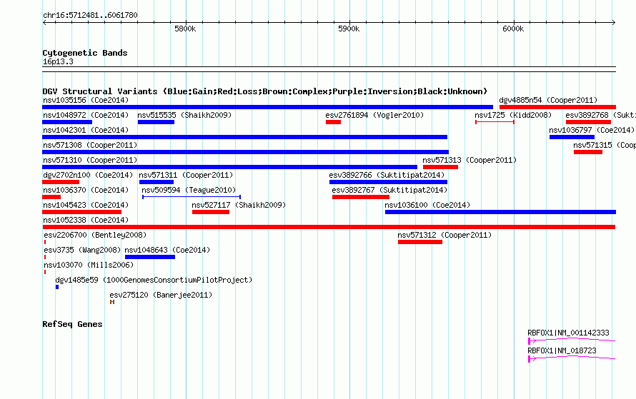
Task: Click the thin red nsv1725 interval line
Action: [495, 122]
